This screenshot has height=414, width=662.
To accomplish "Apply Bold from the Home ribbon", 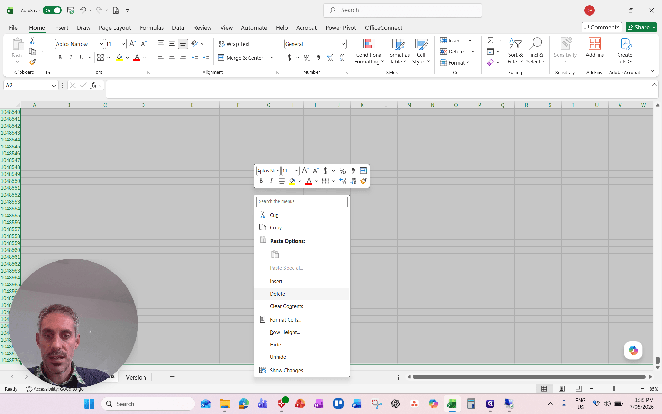I will click(x=60, y=58).
